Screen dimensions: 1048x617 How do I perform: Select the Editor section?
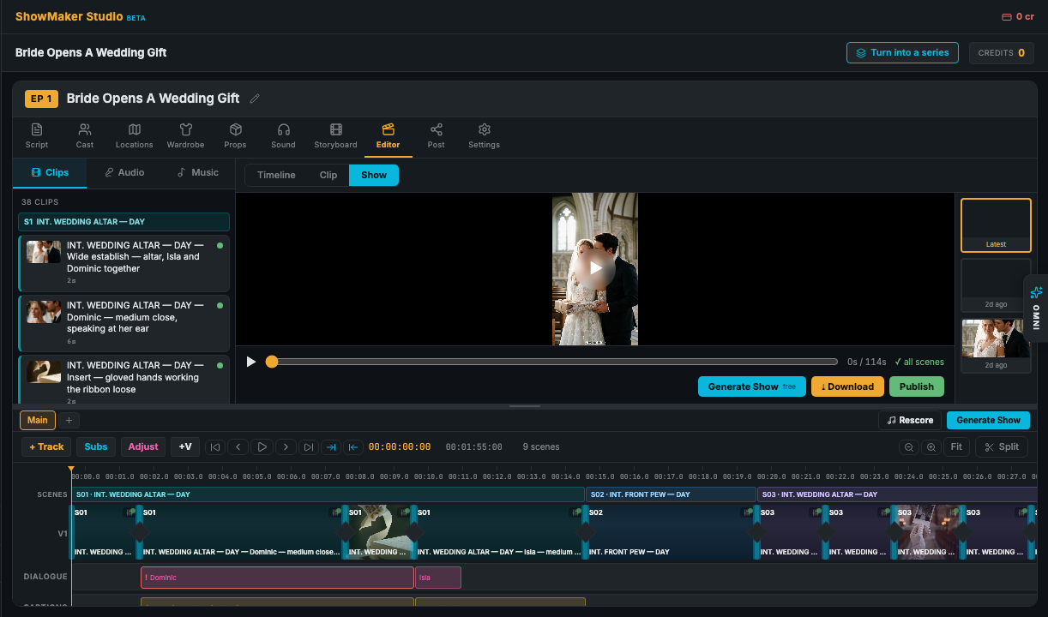pos(388,135)
